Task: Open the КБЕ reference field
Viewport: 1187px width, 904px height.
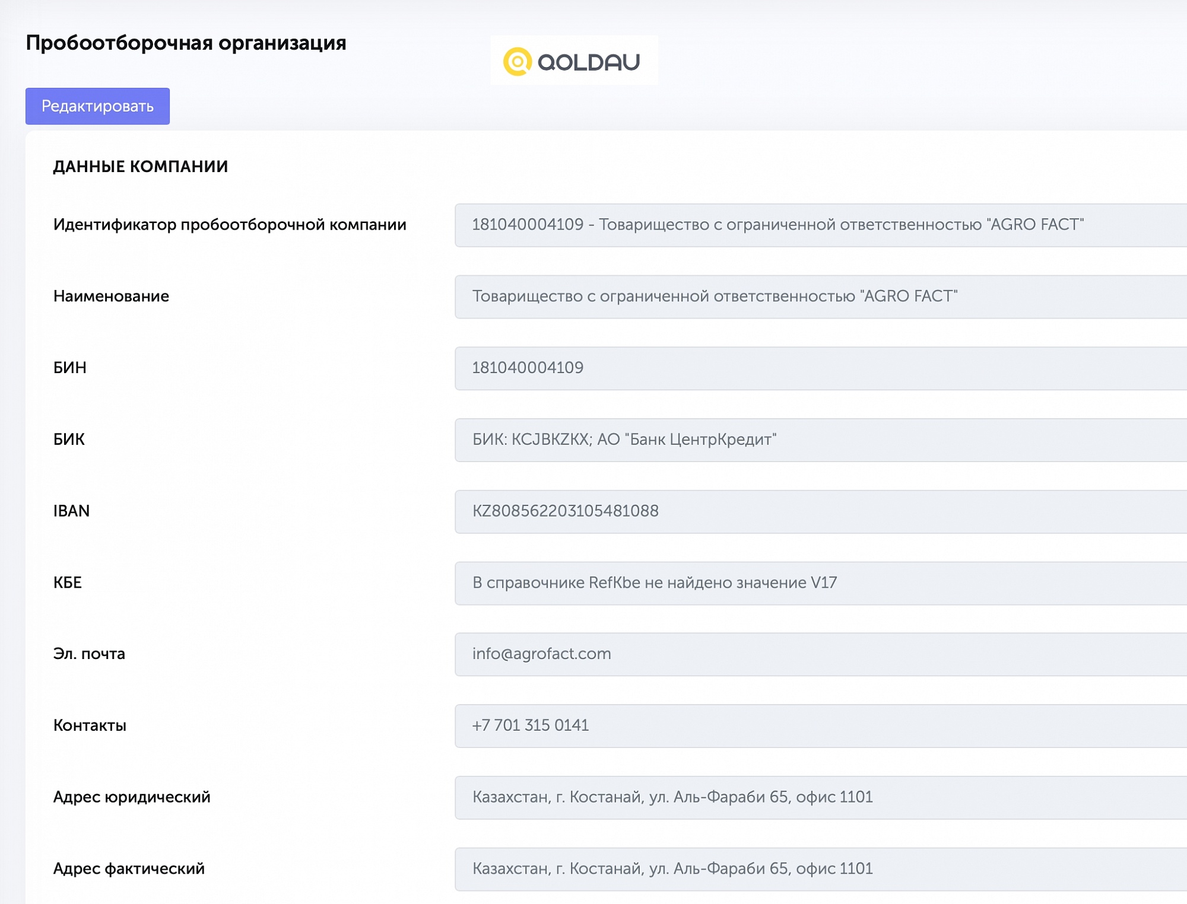Action: pyautogui.click(x=819, y=583)
